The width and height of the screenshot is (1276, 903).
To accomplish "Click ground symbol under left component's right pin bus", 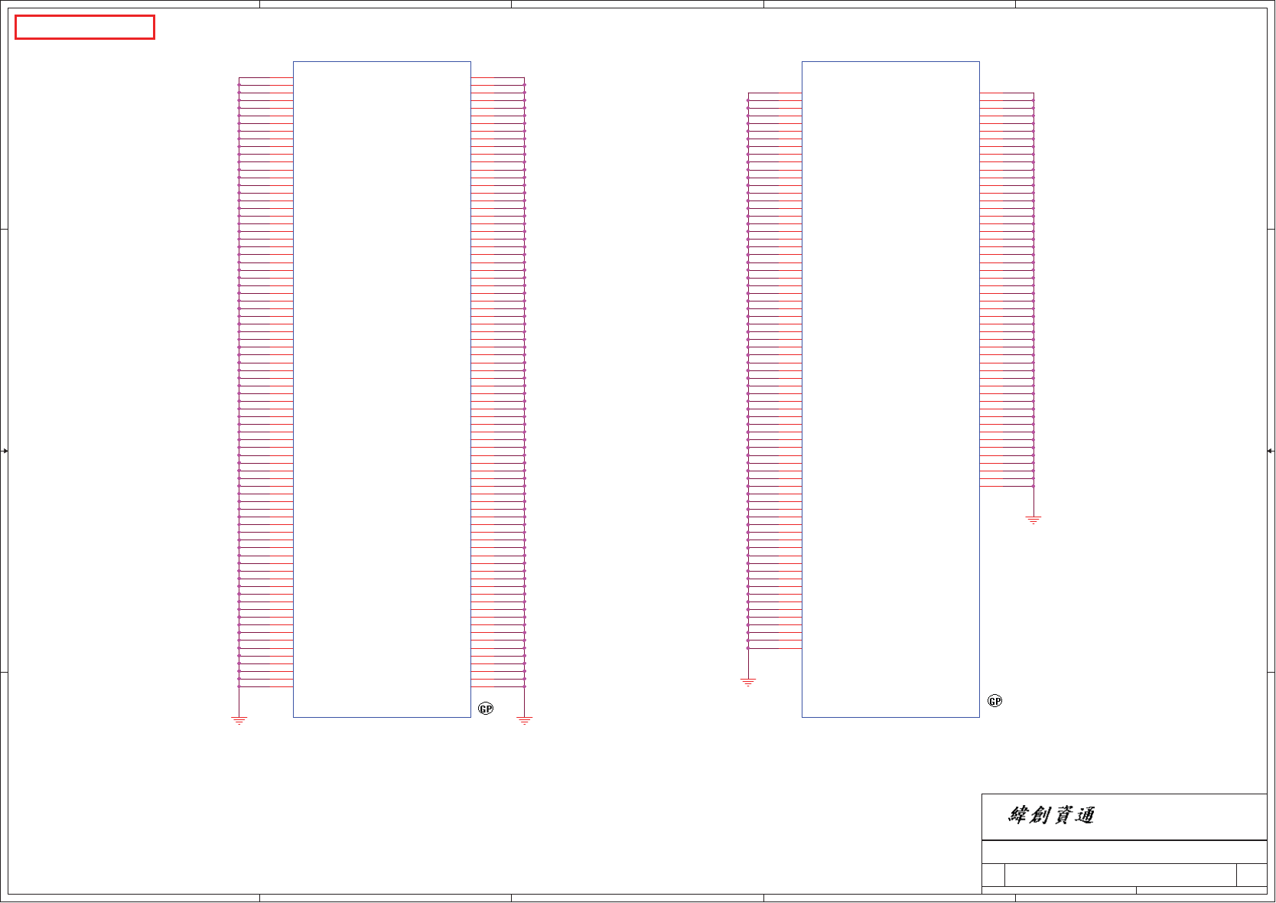I will [525, 720].
